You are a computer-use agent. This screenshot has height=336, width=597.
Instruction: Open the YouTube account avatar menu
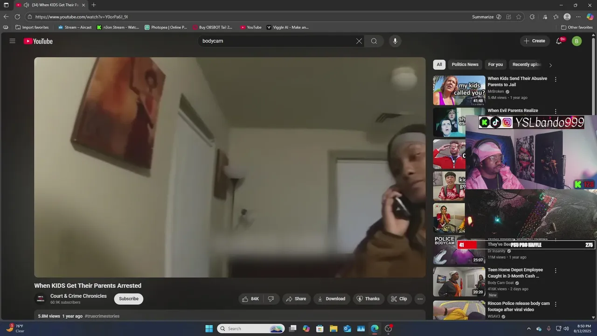[x=577, y=41]
